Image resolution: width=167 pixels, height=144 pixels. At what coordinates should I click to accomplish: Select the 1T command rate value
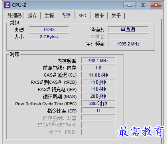tap(98, 110)
